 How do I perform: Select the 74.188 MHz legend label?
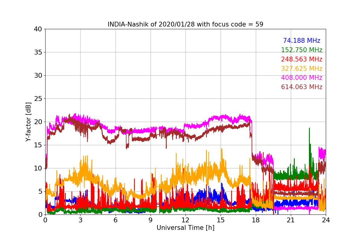click(302, 41)
